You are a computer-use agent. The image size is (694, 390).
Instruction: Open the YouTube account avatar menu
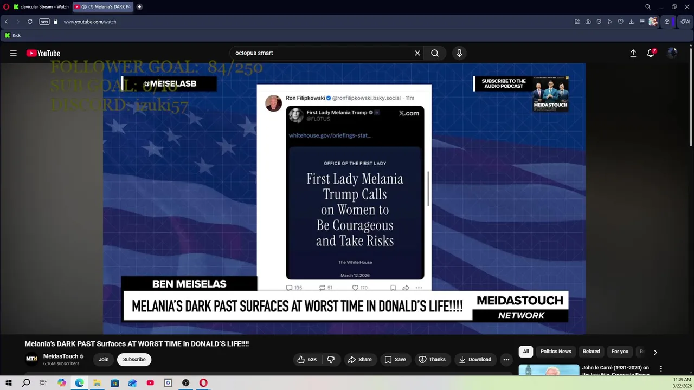coord(672,53)
